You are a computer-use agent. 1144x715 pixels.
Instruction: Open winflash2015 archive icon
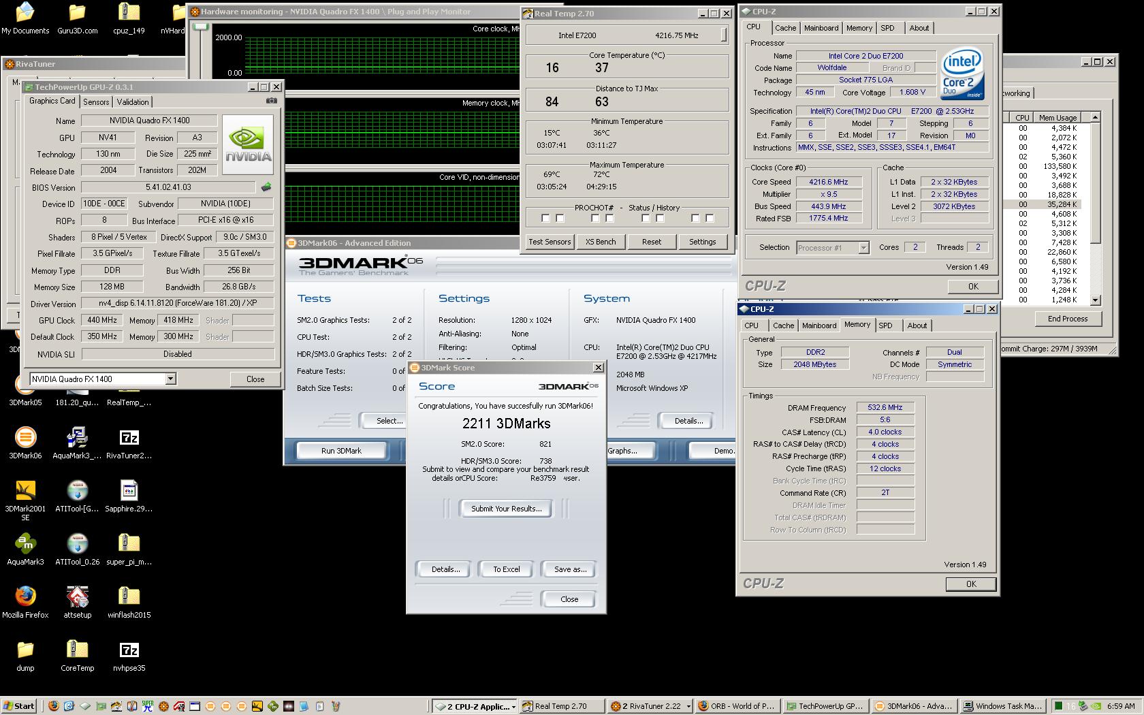(x=129, y=602)
